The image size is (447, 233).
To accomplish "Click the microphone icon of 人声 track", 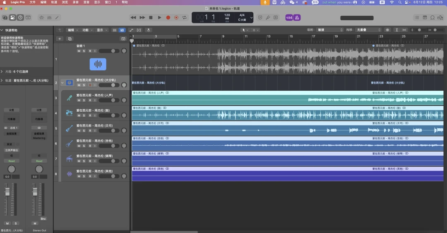I will pyautogui.click(x=69, y=98).
